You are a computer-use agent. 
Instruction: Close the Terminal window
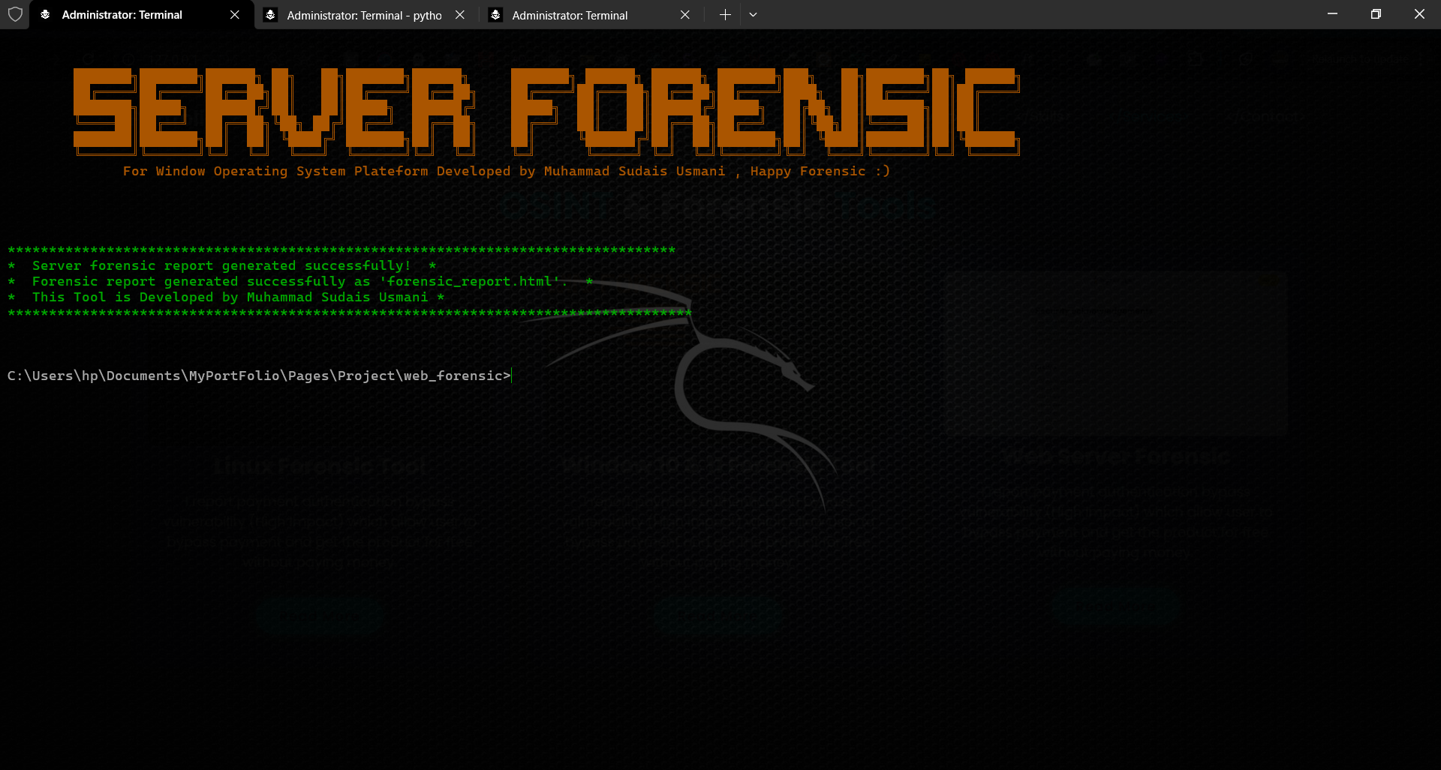[x=1419, y=14]
